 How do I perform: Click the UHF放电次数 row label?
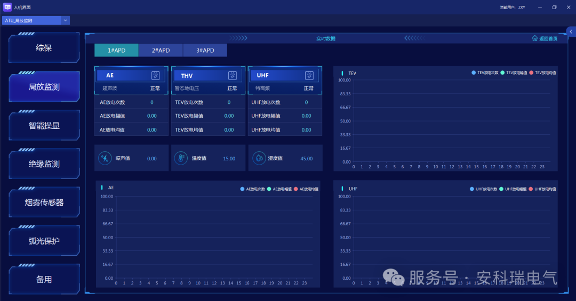[x=266, y=102]
